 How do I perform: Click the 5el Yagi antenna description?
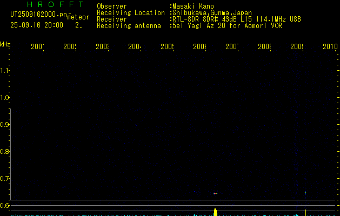point(227,26)
